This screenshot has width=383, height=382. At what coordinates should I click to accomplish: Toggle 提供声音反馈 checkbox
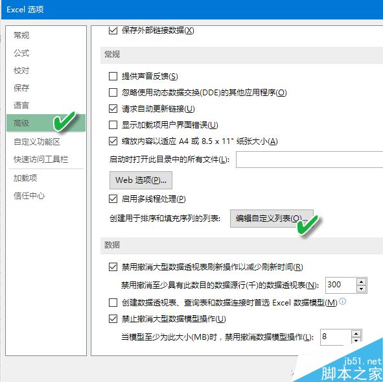pos(113,77)
